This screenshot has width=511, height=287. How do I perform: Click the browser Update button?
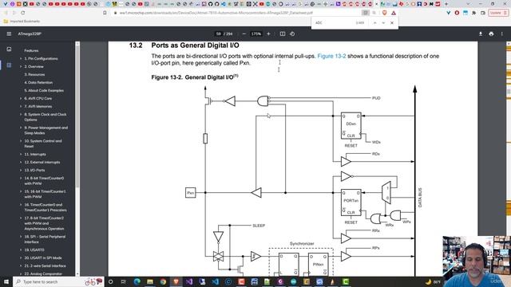498,13
